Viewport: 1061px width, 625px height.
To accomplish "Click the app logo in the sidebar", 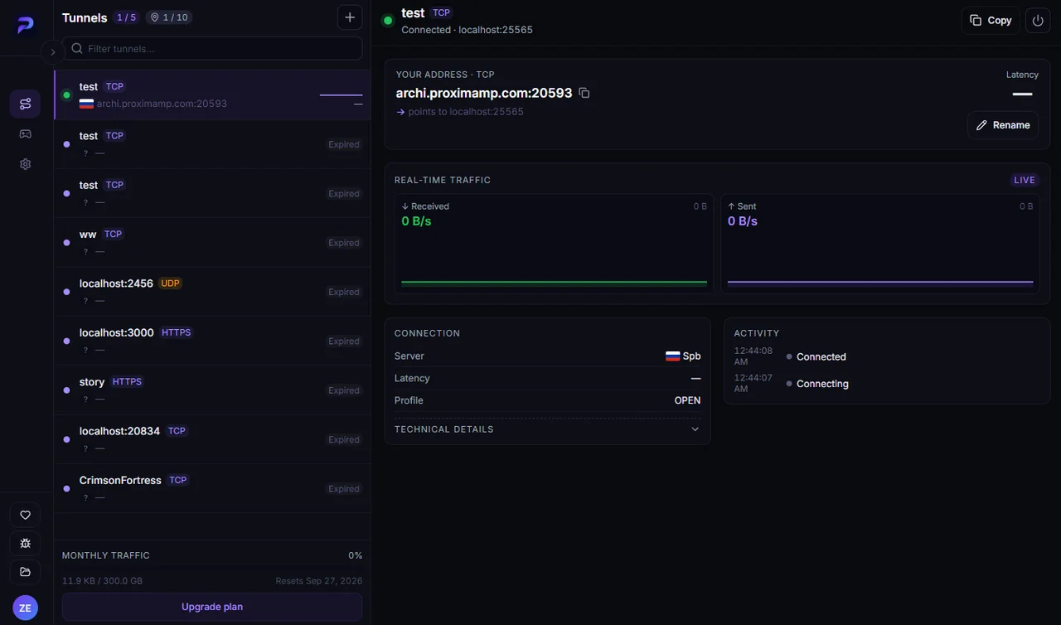I will click(25, 26).
